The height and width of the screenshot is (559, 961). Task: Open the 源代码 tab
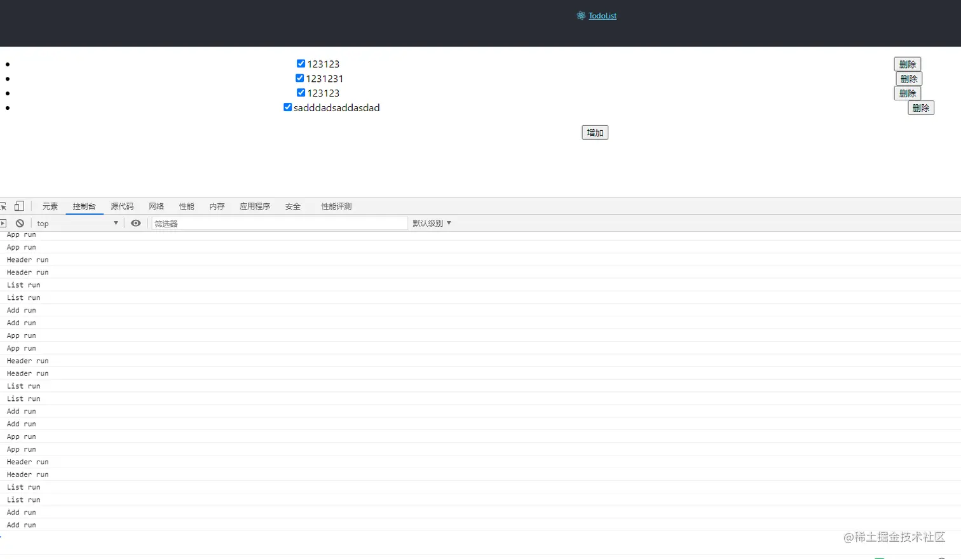(x=122, y=206)
